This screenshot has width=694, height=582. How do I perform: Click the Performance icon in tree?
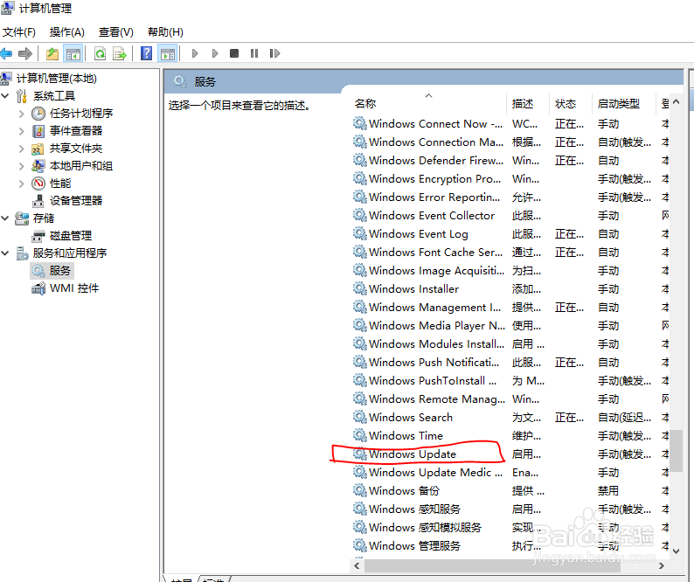[x=38, y=184]
